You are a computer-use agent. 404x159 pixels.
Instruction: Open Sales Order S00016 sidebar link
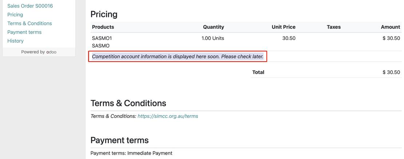30,6
